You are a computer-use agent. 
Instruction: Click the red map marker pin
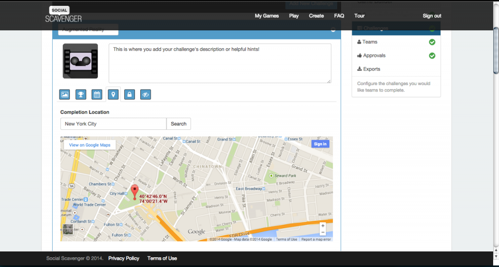(x=134, y=192)
